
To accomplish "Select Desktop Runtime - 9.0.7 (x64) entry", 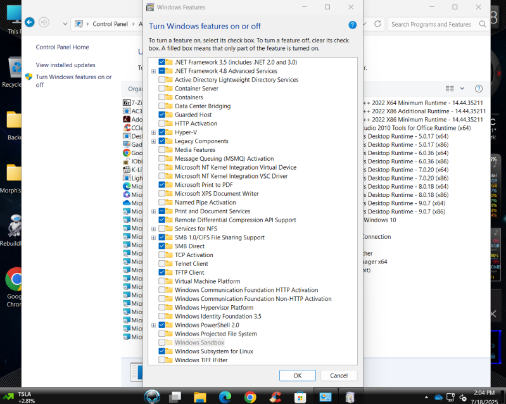I will [x=404, y=203].
